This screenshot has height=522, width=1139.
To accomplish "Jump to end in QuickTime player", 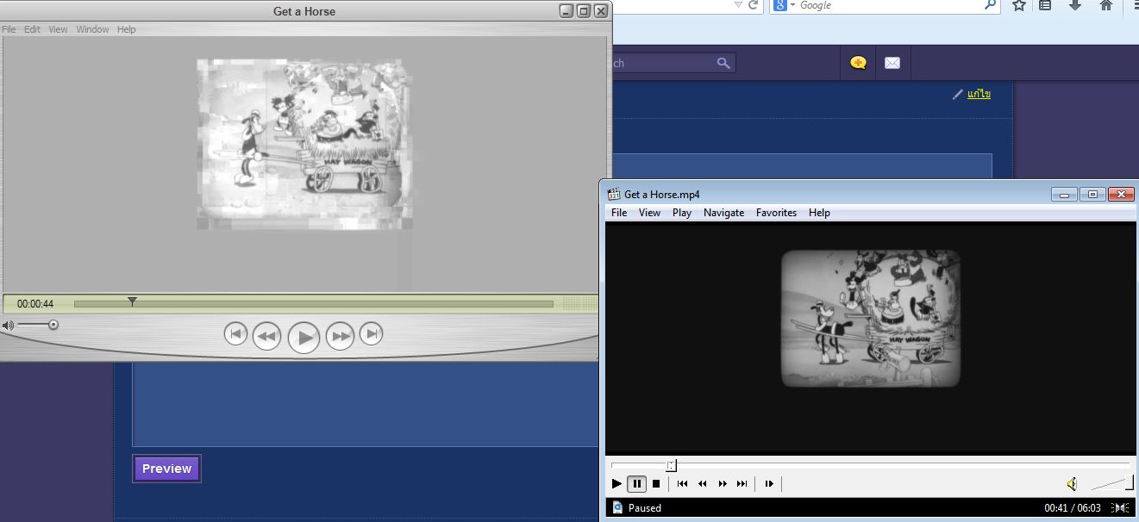I will tap(371, 333).
